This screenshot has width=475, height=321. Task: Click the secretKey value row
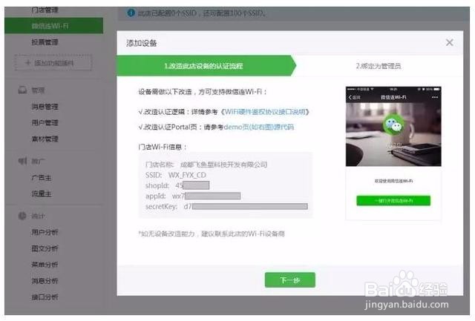point(226,207)
